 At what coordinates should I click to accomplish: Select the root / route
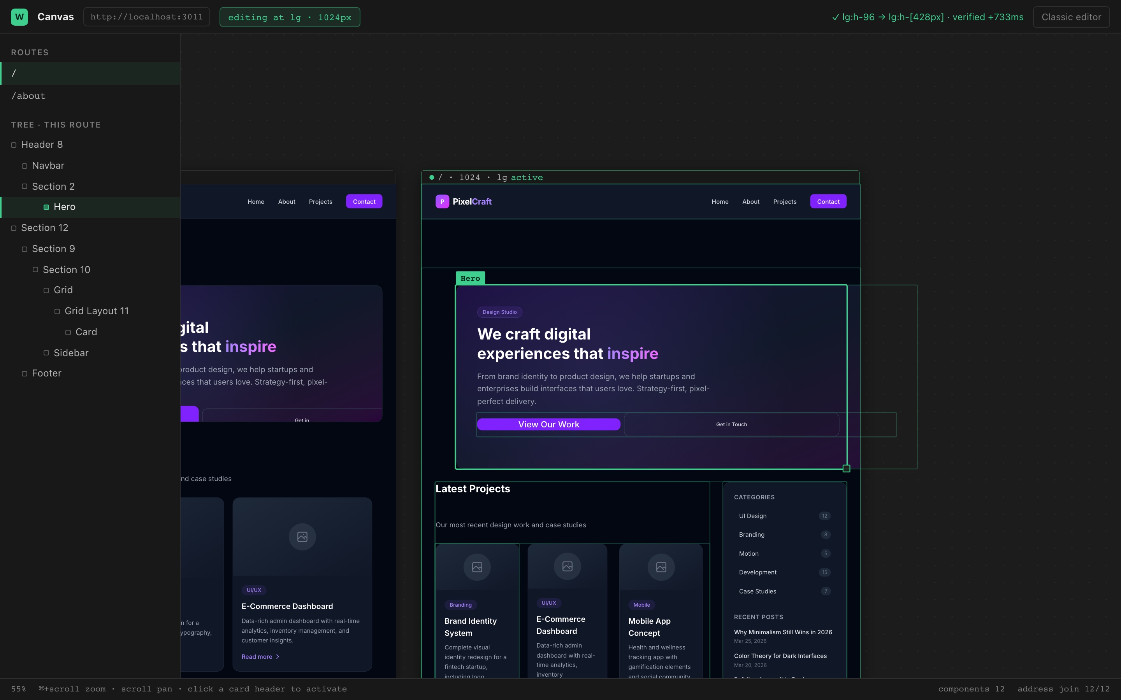[x=90, y=73]
